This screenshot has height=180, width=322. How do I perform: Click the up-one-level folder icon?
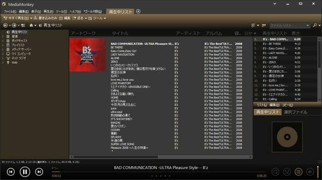[x=23, y=25]
